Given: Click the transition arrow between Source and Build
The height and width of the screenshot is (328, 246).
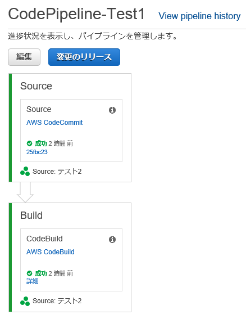Looking at the screenshot, I should coord(25,192).
